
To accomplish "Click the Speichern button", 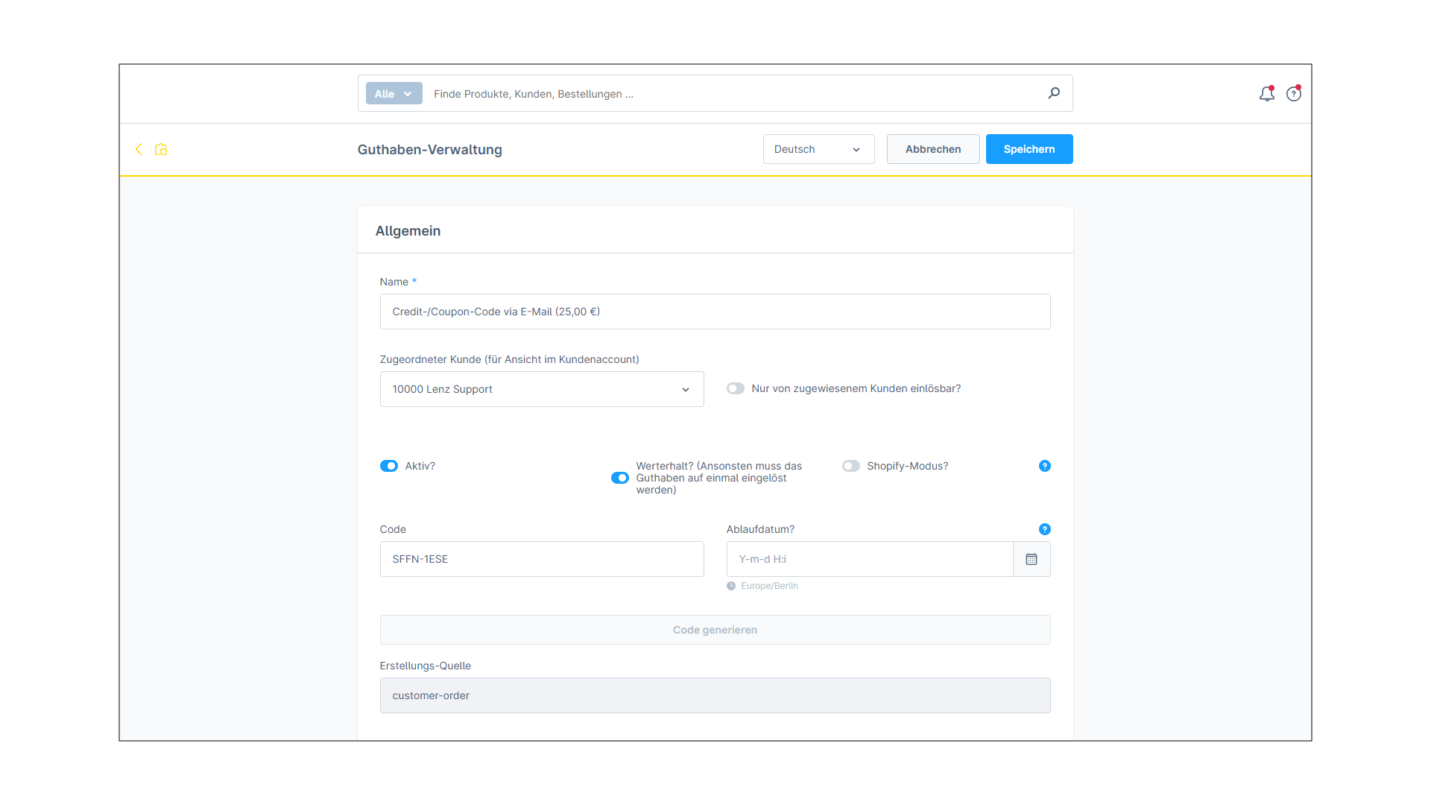I will [1029, 149].
